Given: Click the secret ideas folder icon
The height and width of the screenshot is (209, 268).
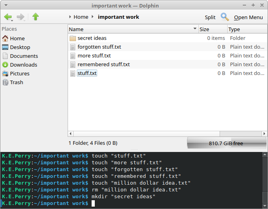Looking at the screenshot, I should 73,38.
